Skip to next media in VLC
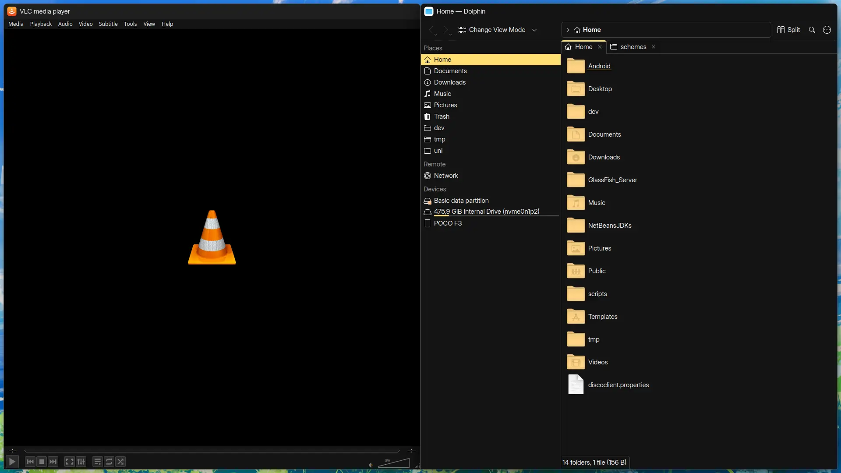This screenshot has height=473, width=841. coord(53,462)
